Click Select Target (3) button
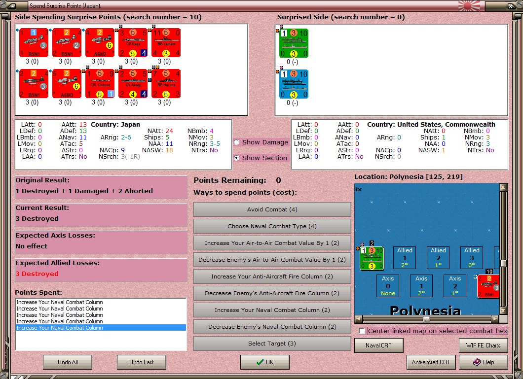Image resolution: width=523 pixels, height=379 pixels. click(272, 344)
